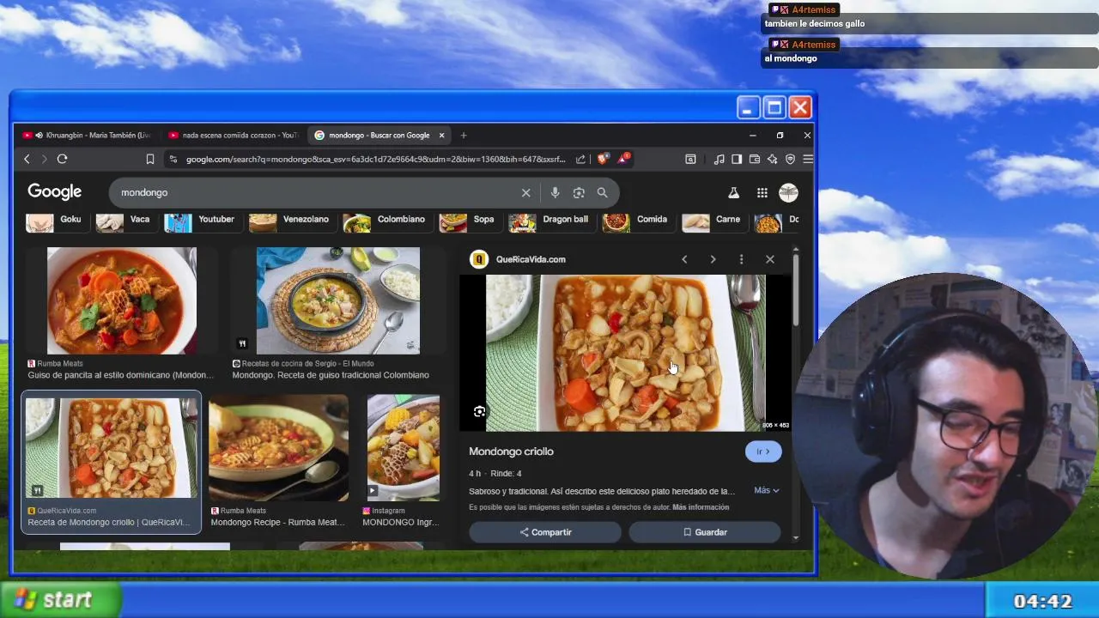This screenshot has width=1099, height=618.
Task: Open the Instagram MONDONGO video thumbnail
Action: pyautogui.click(x=403, y=447)
